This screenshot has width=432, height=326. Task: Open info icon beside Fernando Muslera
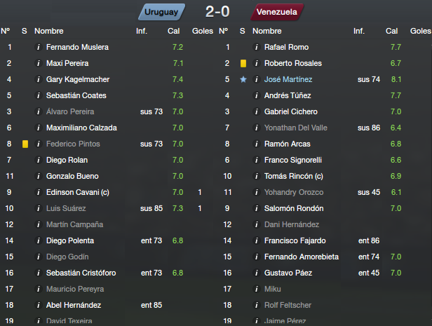point(39,48)
